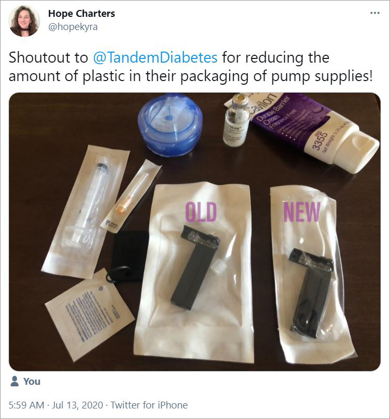This screenshot has width=390, height=419.
Task: Click the square wipe packet with blue text
Action: pyautogui.click(x=90, y=314)
